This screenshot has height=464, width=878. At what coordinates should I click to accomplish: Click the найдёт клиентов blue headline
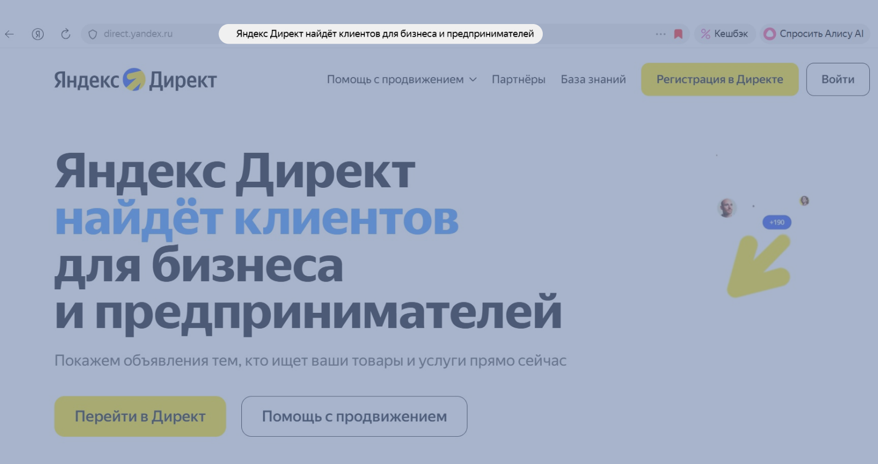click(x=257, y=218)
